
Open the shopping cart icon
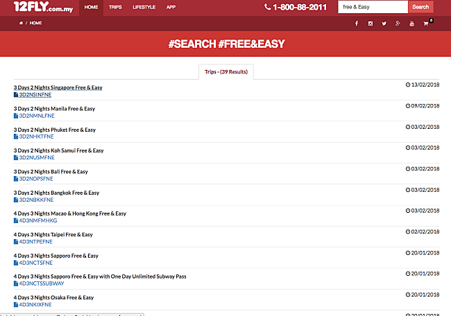click(426, 24)
